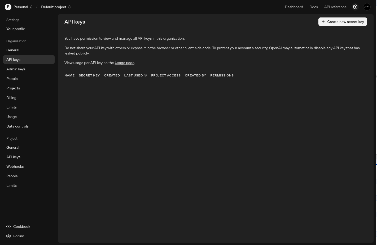Click the "Project" sidebar section label

tap(12, 138)
